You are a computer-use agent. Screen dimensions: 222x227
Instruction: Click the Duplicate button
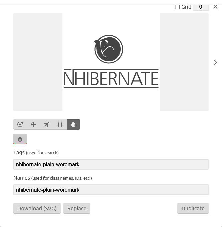pos(193,208)
